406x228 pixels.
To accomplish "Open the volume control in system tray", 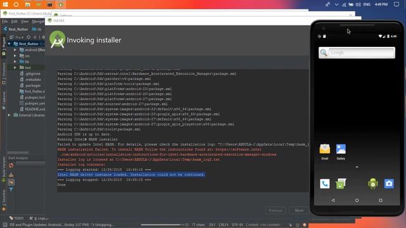I will [358, 4].
